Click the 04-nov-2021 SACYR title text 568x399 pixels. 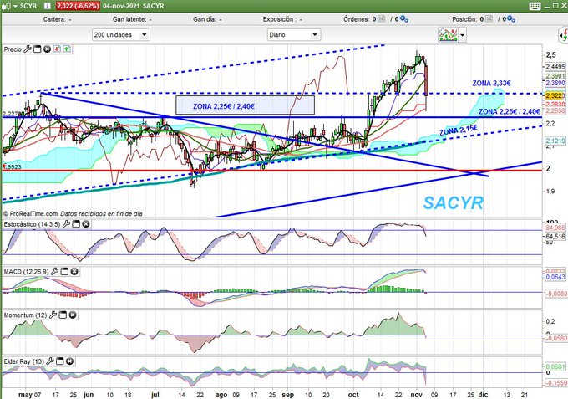pos(134,6)
